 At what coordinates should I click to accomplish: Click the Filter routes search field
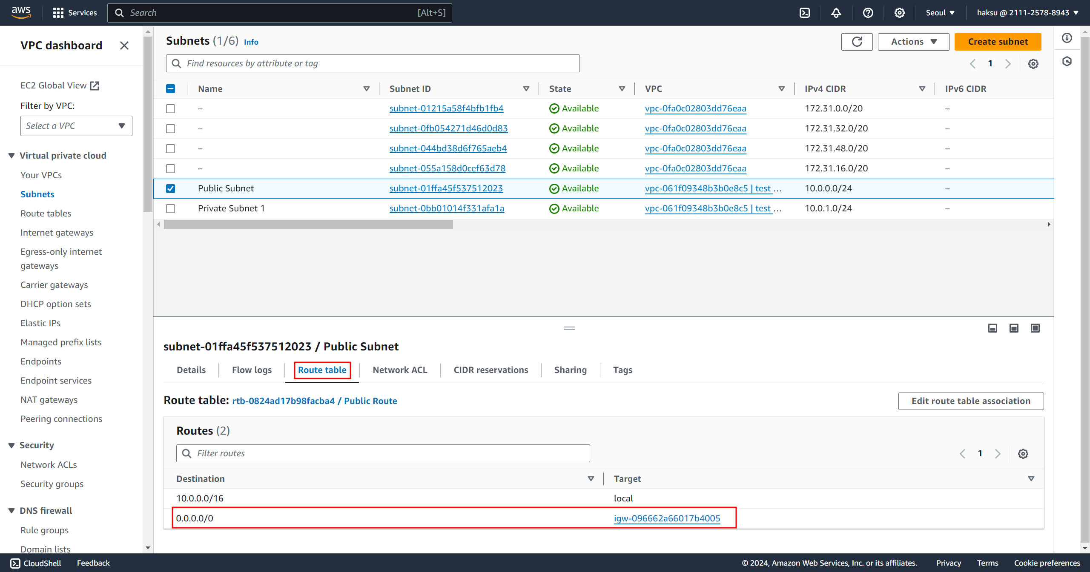383,453
